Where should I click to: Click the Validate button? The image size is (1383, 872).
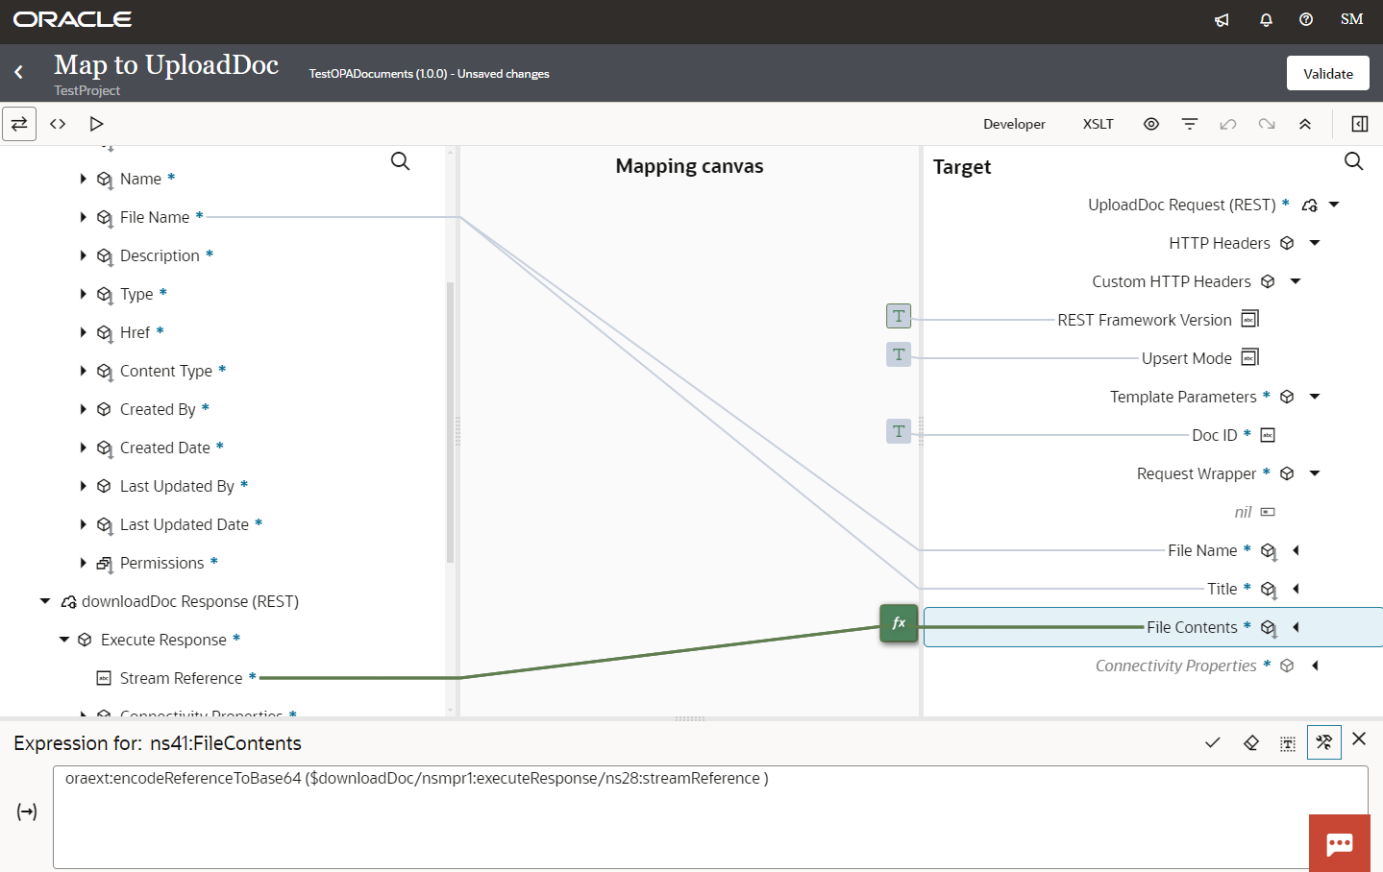(1327, 73)
